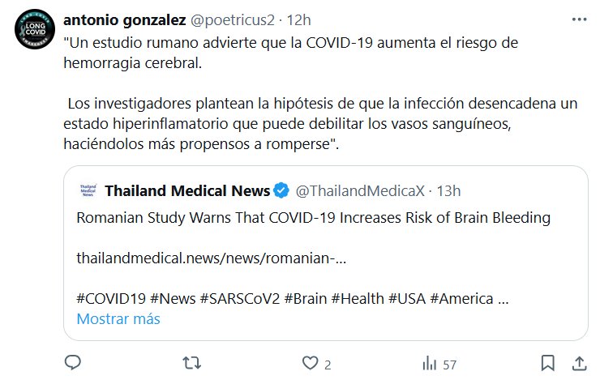Viewport: 600px width, 384px height.
Task: Open the three-dot more options menu
Action: coord(580,19)
